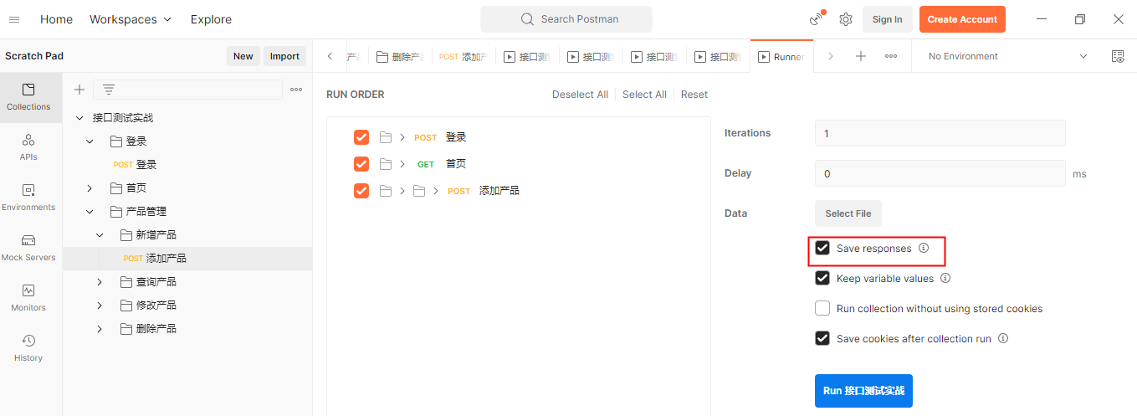Click the Delay input field

940,173
